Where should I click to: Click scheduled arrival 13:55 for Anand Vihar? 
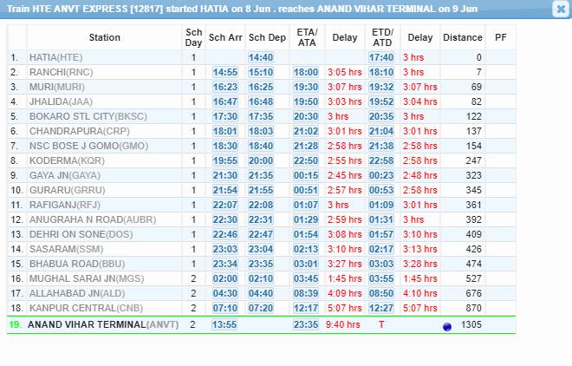click(x=224, y=324)
